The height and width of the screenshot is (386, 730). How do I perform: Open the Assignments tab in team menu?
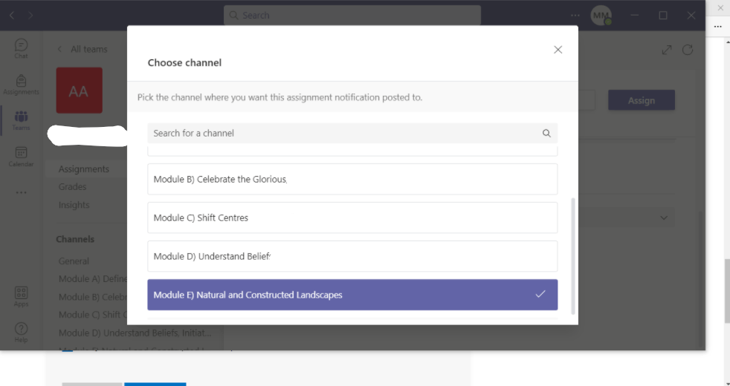[x=84, y=169]
